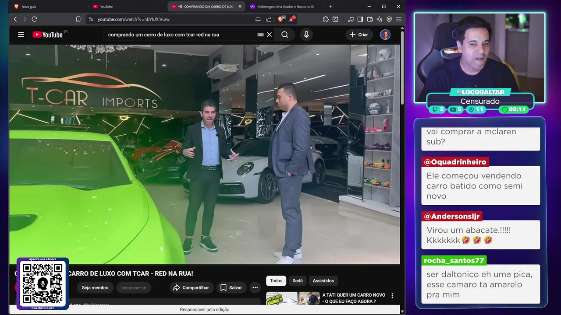Click the YouTube logo to go home
This screenshot has height=315, width=561.
coord(48,35)
